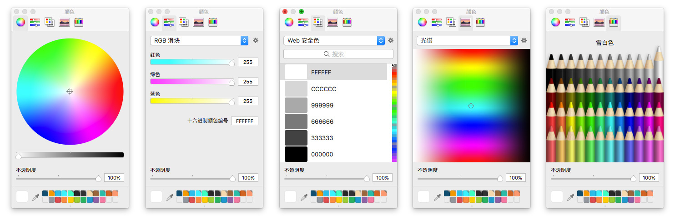
Task: Click the color sliders tab icon above RGB 滑块
Action: [169, 22]
